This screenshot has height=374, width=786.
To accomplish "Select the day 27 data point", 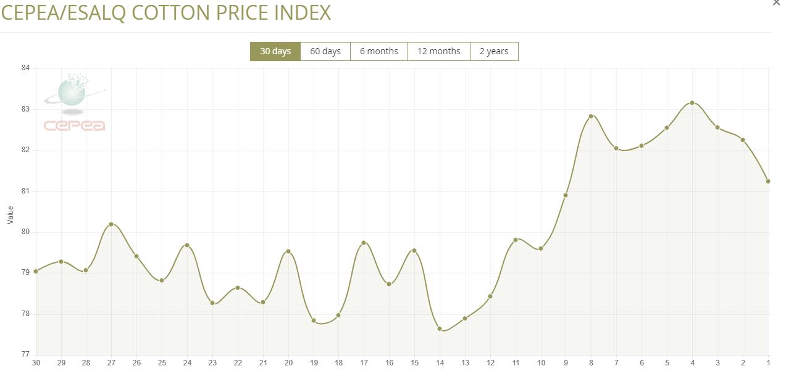I will (111, 224).
